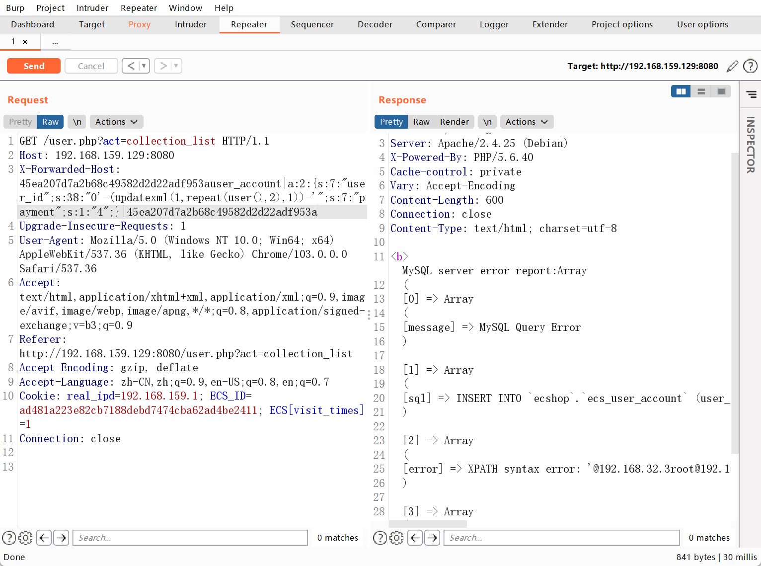Switch response view to Render

pyautogui.click(x=454, y=122)
